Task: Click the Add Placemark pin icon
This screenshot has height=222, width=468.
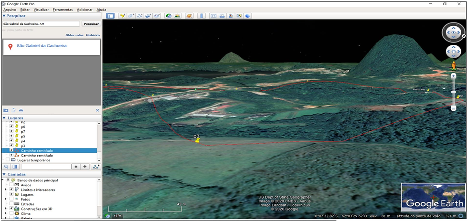Action: click(122, 16)
